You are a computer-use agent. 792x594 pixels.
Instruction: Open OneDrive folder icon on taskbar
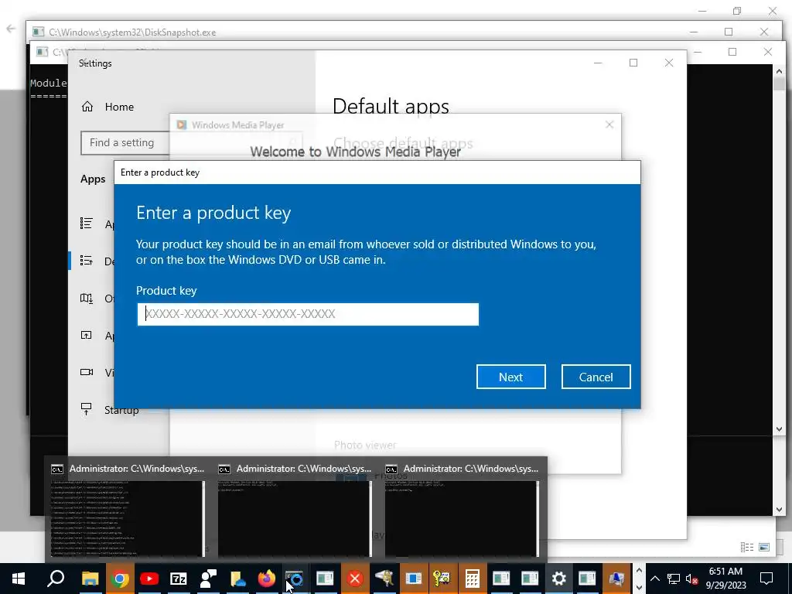[x=237, y=579]
